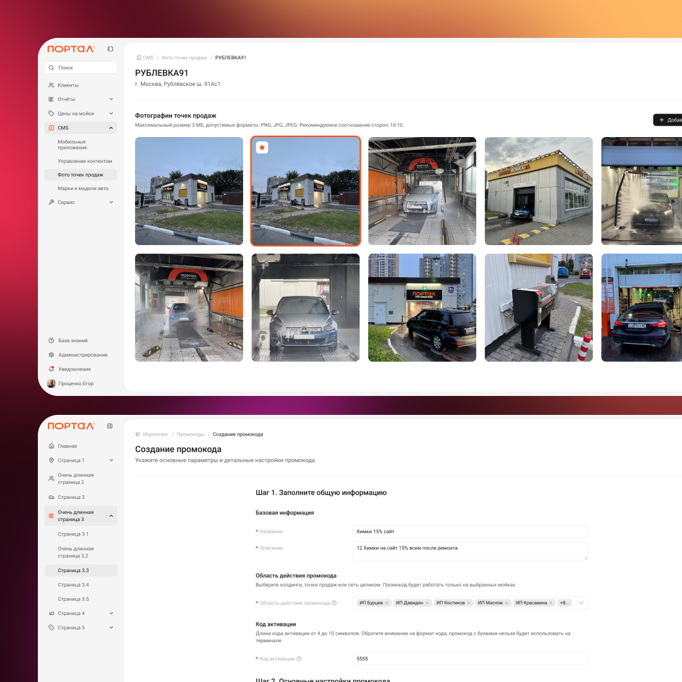The image size is (682, 682).
Task: Collapse the Очень длинная страница 3 chevron
Action: coord(111,516)
